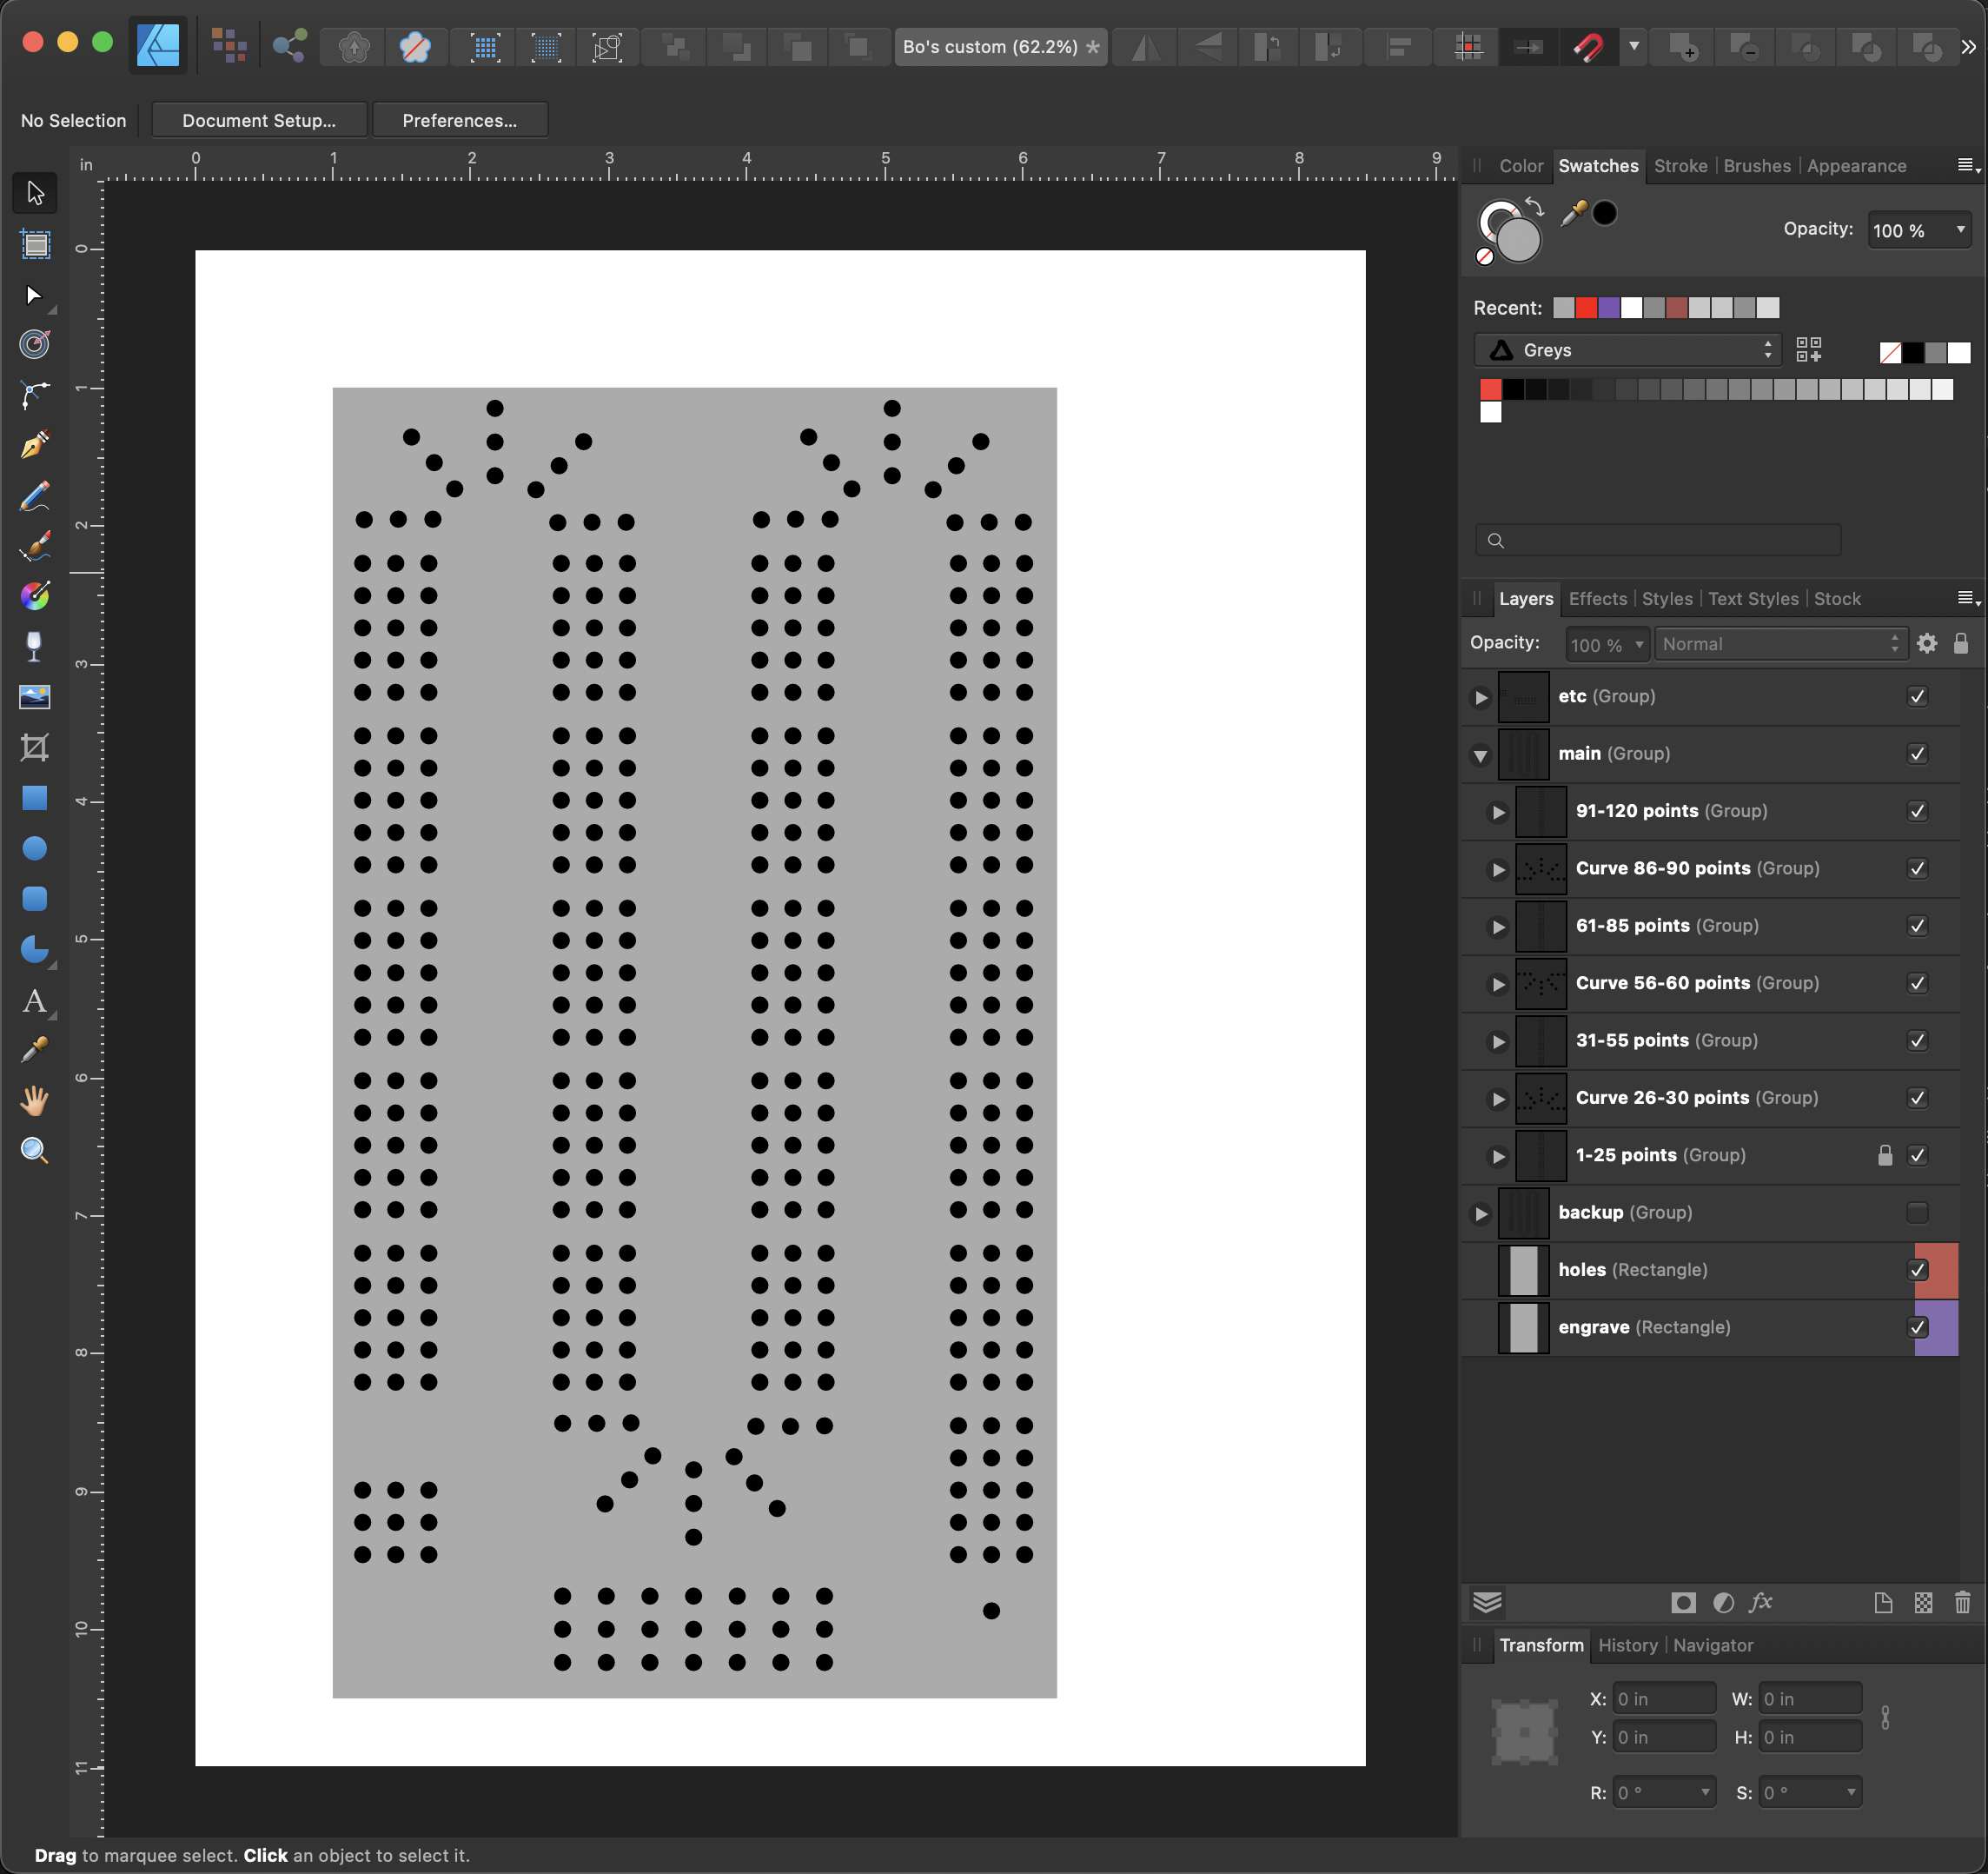This screenshot has height=1874, width=1988.
Task: Switch to the History tab
Action: (x=1628, y=1645)
